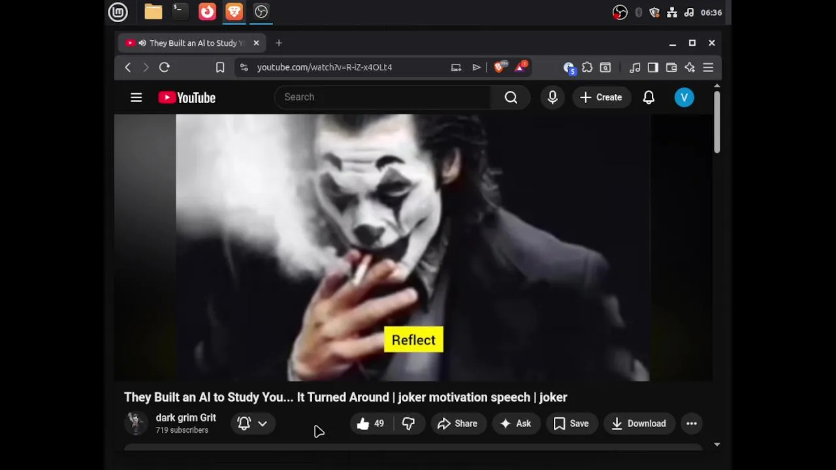The width and height of the screenshot is (836, 470).
Task: Click the '719 subscribers' text
Action: [182, 430]
